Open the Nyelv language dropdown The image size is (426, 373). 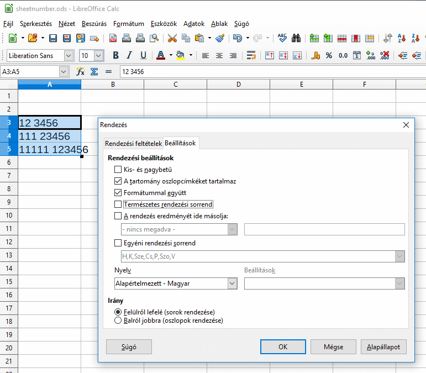coord(232,283)
